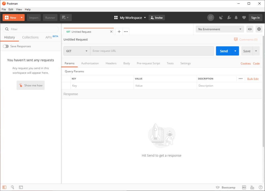
Task: Click the Bulk Edit link
Action: point(253,79)
